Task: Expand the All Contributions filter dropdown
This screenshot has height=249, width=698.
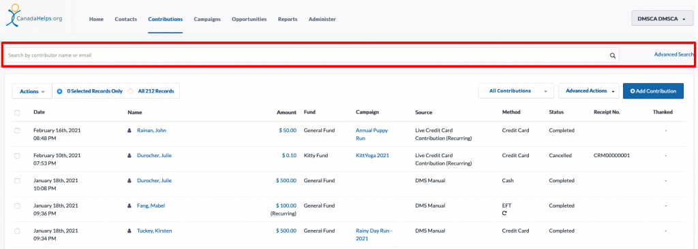Action: point(516,90)
